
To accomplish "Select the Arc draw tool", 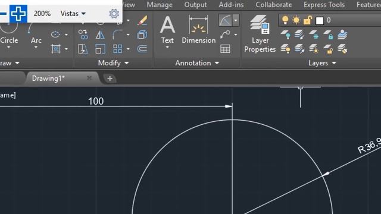I will coord(36,34).
